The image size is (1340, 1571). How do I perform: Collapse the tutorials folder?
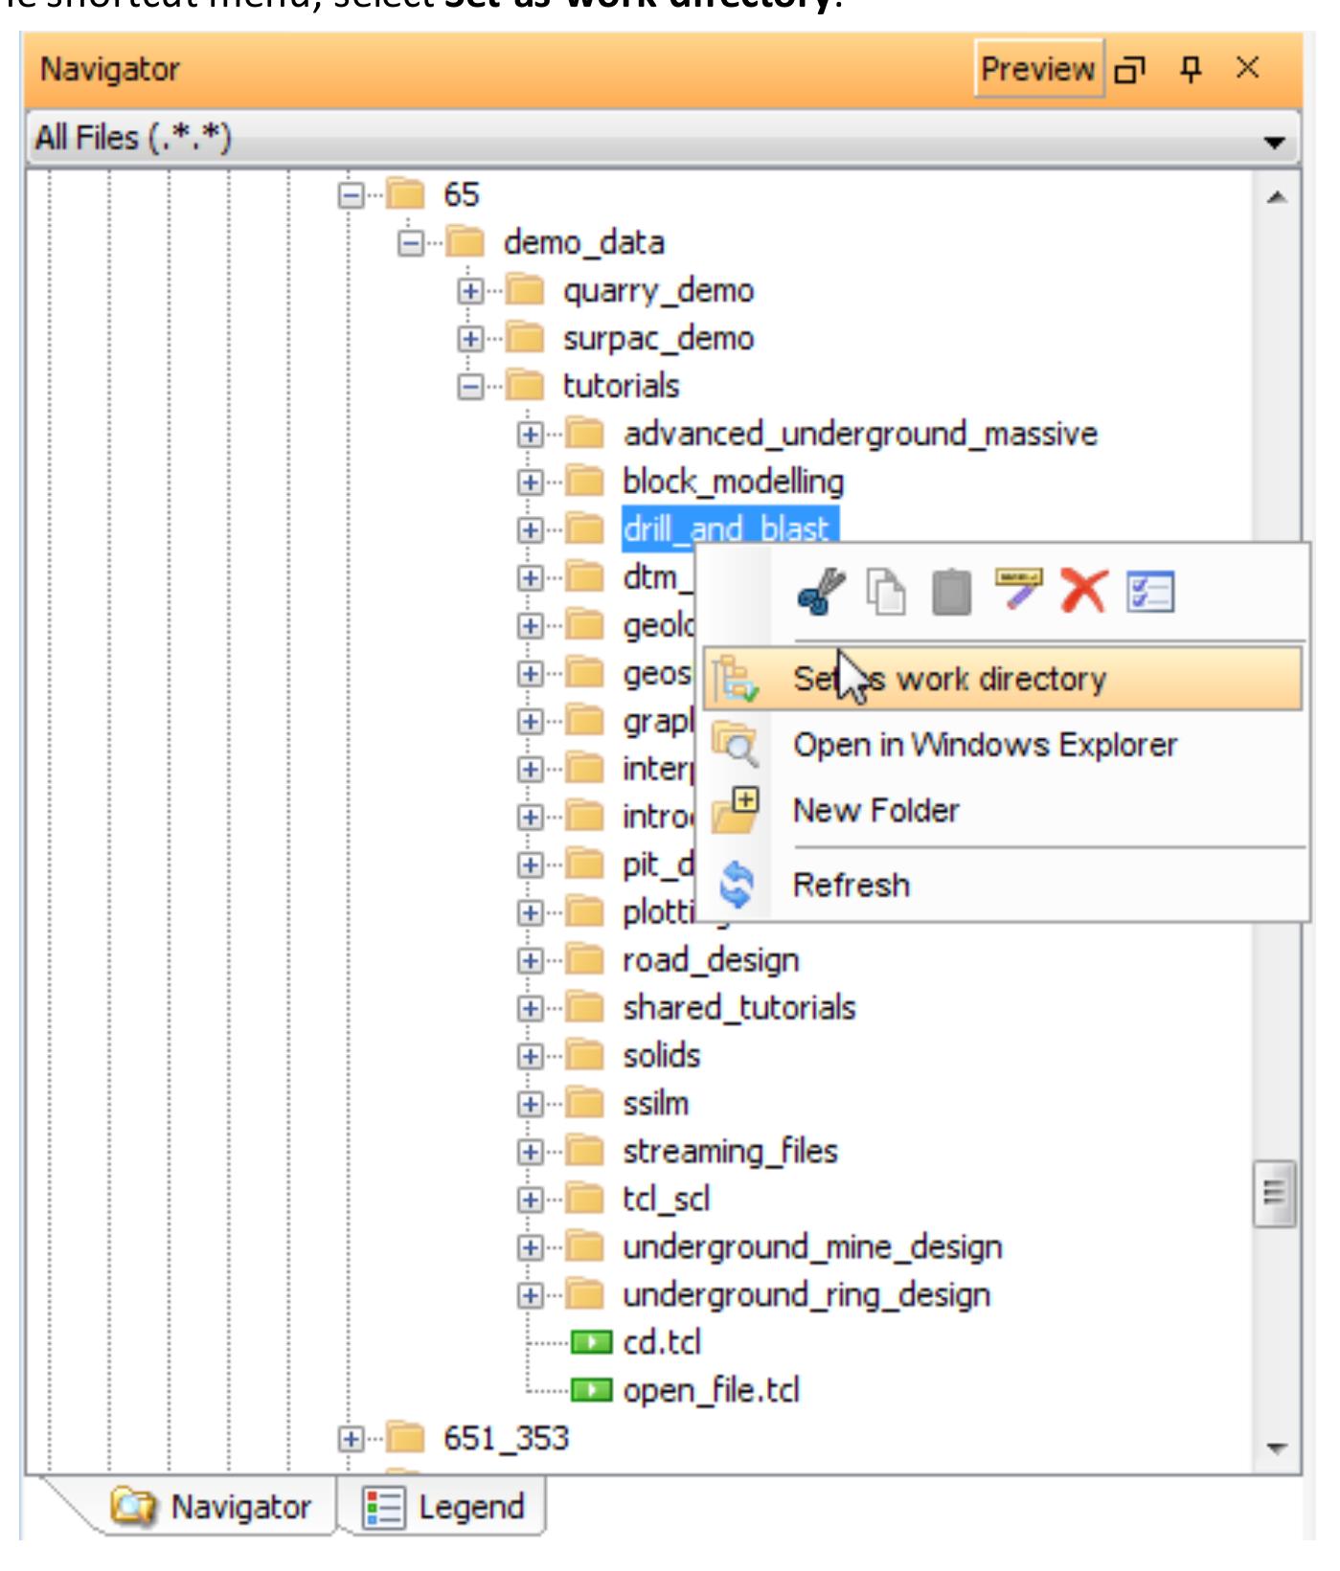(x=470, y=387)
